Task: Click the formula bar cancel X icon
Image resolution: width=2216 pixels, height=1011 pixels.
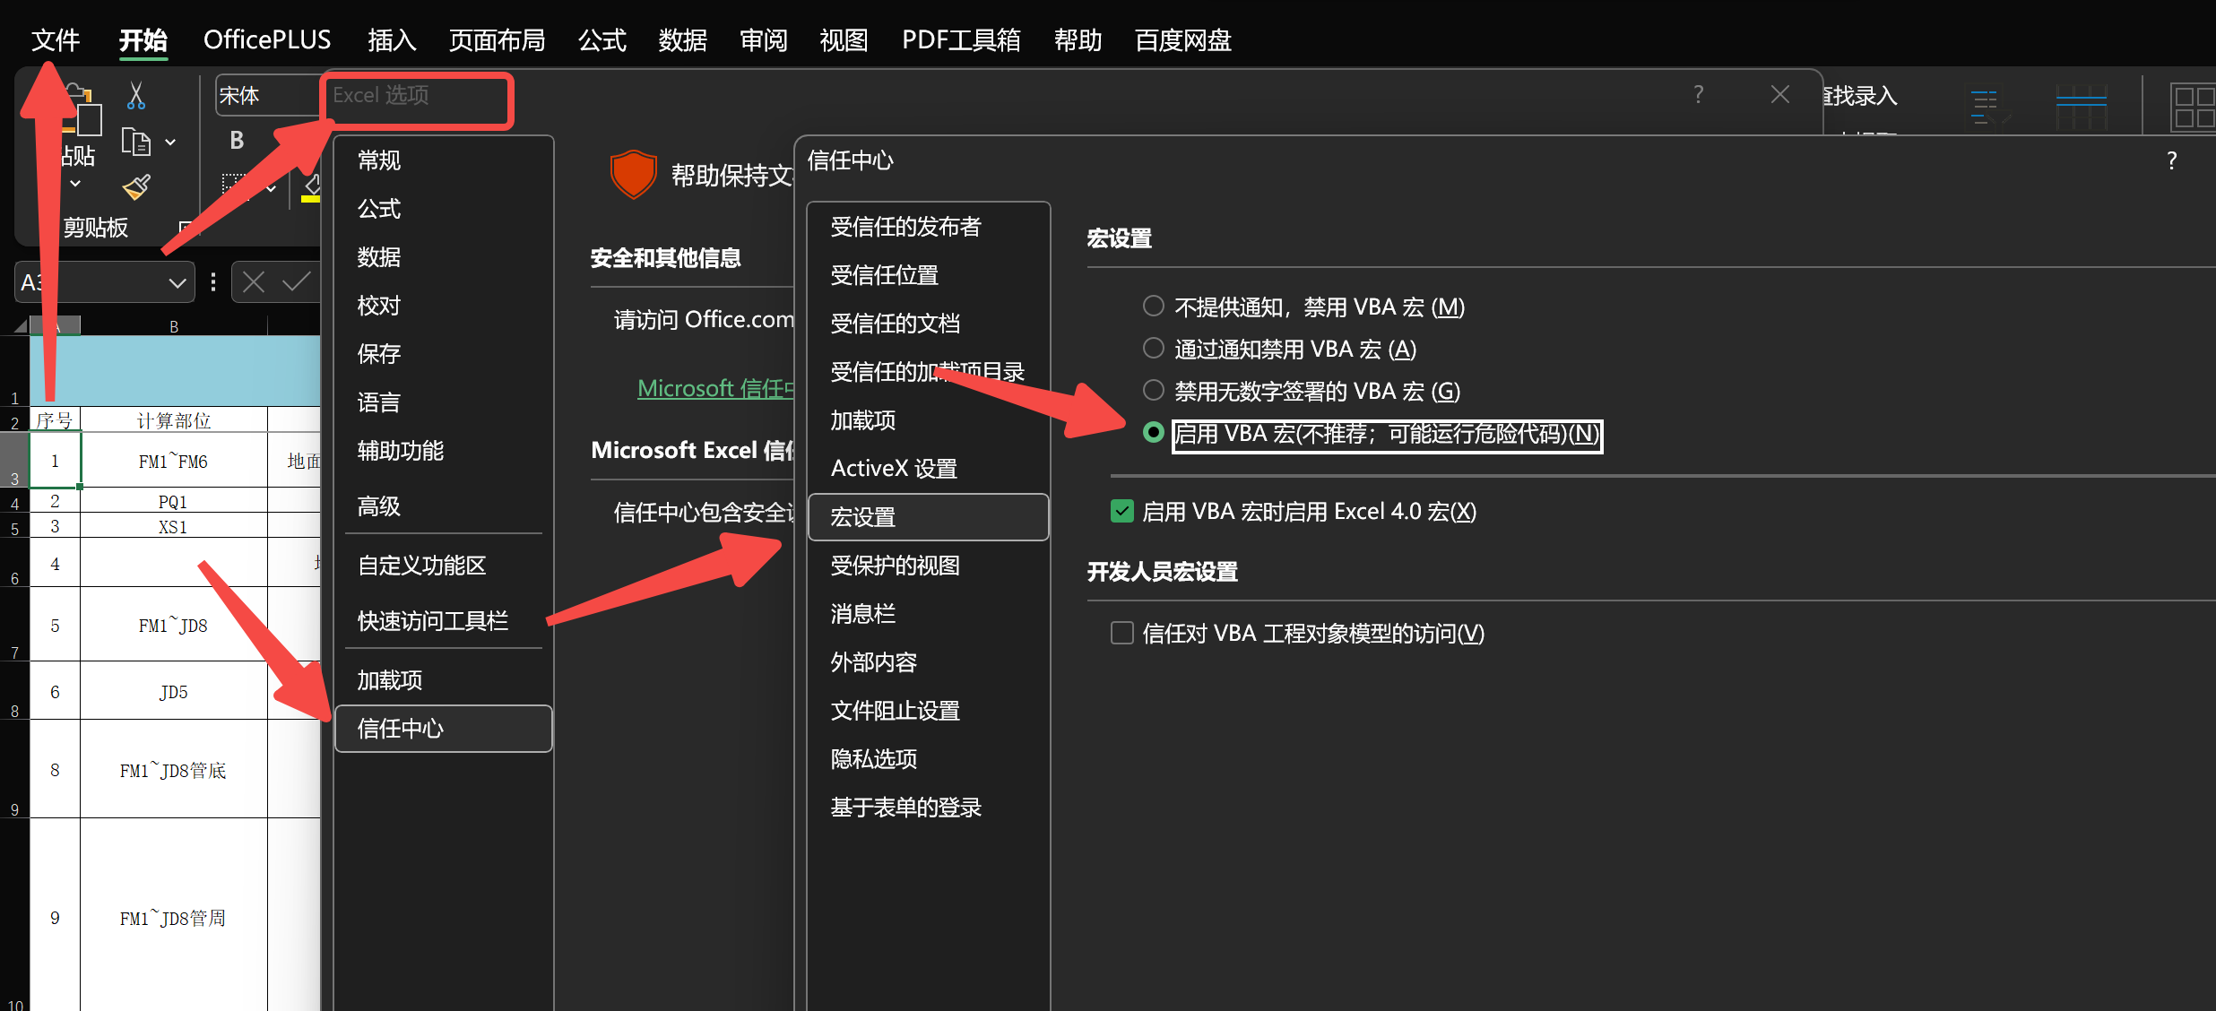Action: click(x=254, y=282)
